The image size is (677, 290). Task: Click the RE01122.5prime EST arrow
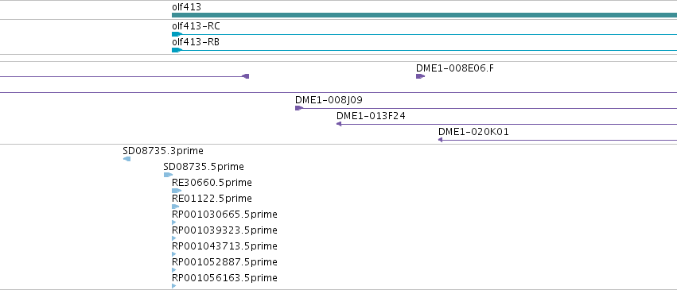[175, 207]
